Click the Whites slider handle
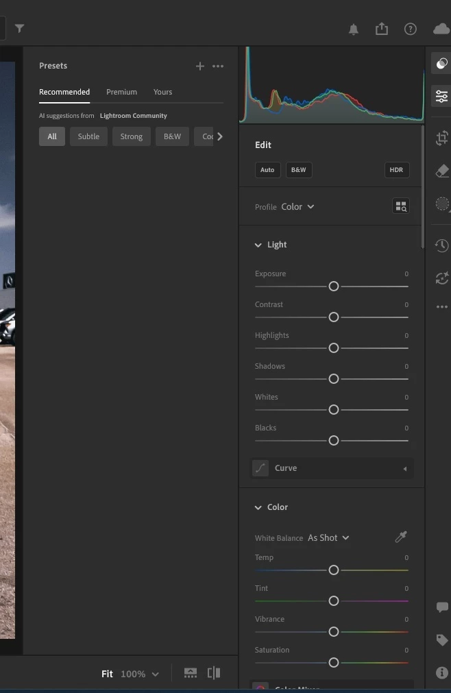 pyautogui.click(x=334, y=410)
